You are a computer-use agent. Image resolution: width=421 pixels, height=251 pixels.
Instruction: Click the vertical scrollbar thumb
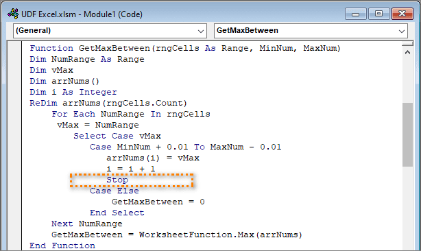coord(407,135)
